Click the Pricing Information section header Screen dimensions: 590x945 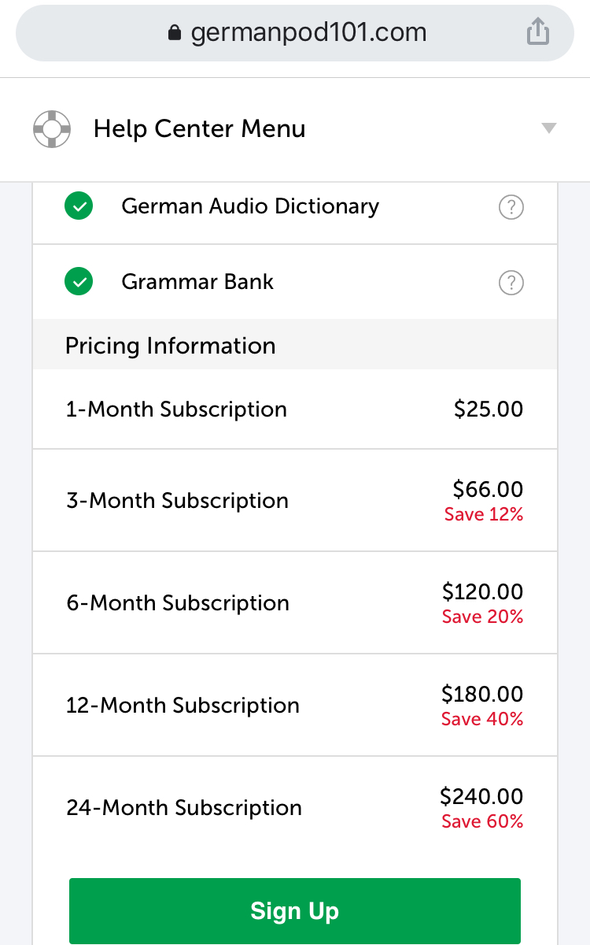click(171, 346)
